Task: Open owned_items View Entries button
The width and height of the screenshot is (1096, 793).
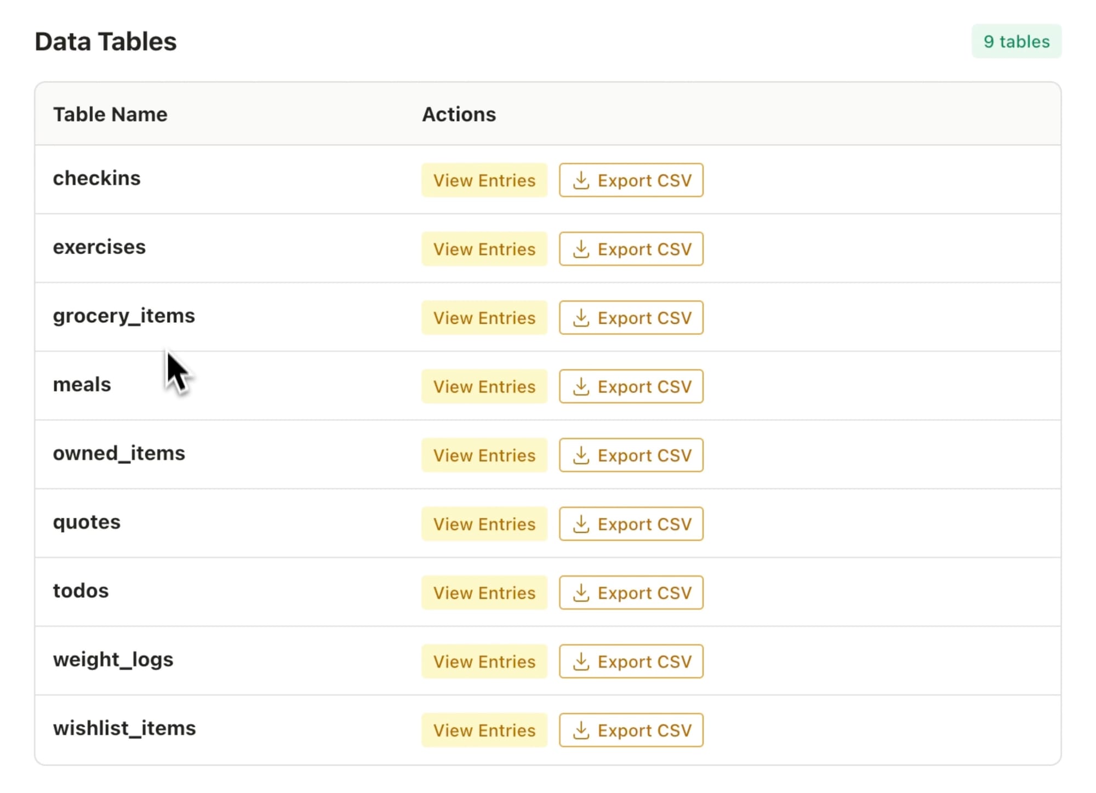Action: (x=484, y=455)
